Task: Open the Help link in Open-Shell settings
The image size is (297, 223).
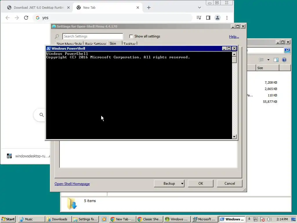Action: [234, 36]
